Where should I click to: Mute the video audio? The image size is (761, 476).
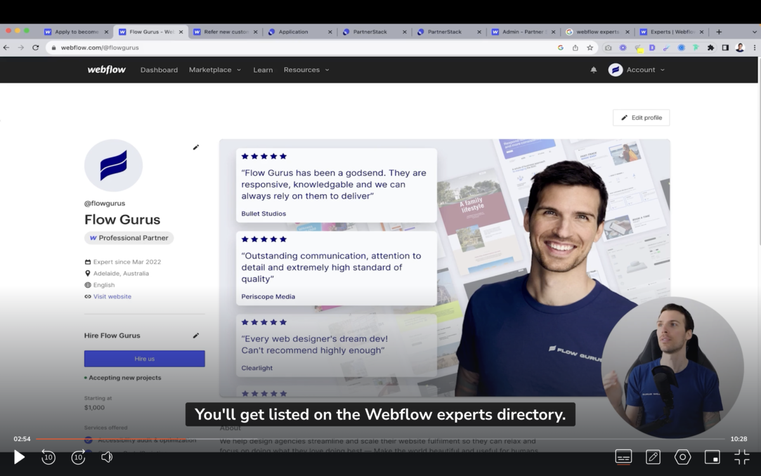click(x=107, y=457)
